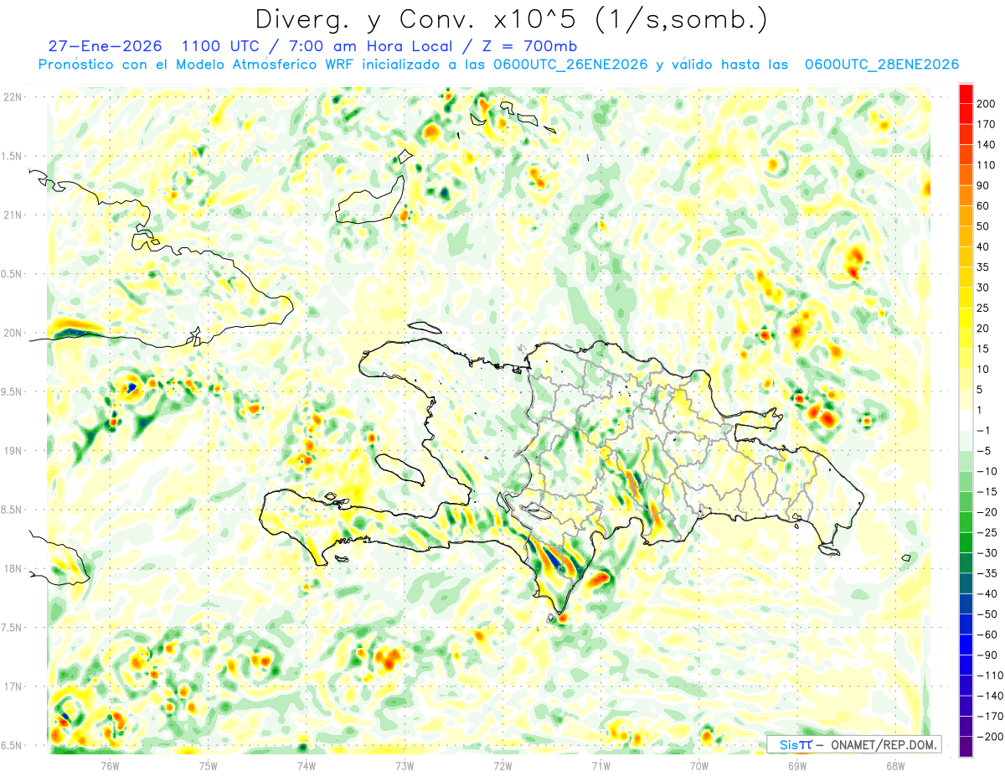Click the yellow swatch between 20 and 15
The width and height of the screenshot is (1005, 777).
coord(966,339)
